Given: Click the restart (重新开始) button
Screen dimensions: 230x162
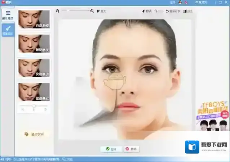Looking at the screenshot, I should [173, 11].
